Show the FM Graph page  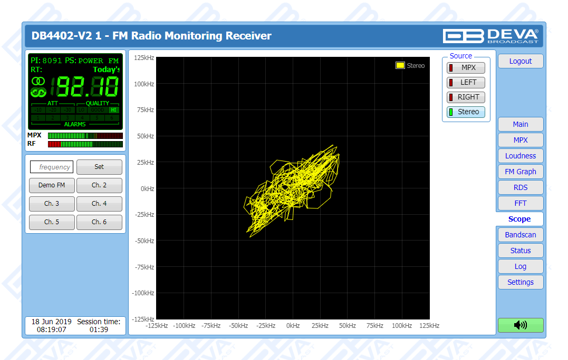520,172
